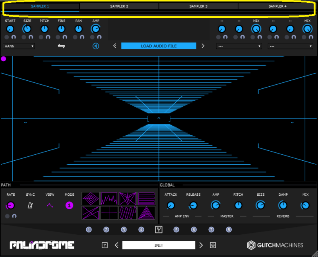This screenshot has height=257, width=318.
Task: Select the crosshair path preset
Action: click(x=109, y=213)
